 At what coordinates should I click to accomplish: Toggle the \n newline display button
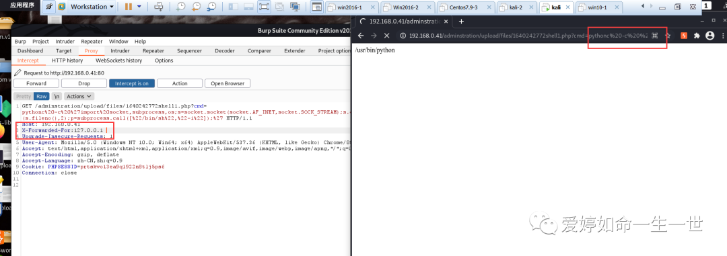[x=57, y=96]
